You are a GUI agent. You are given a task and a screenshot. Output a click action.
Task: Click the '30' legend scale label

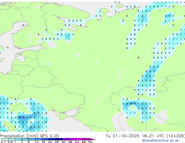click(63, 142)
